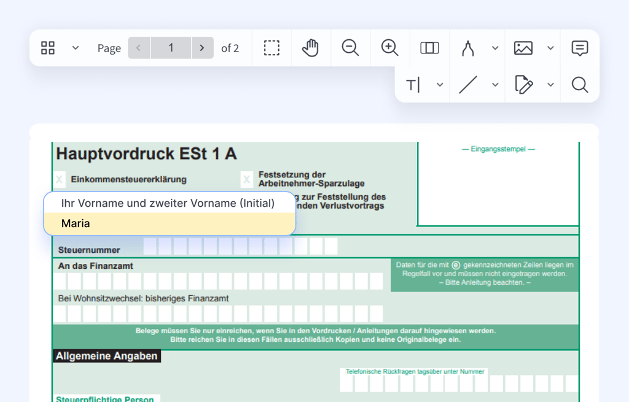Expand the image tool dropdown arrow
629x402 pixels.
(550, 48)
